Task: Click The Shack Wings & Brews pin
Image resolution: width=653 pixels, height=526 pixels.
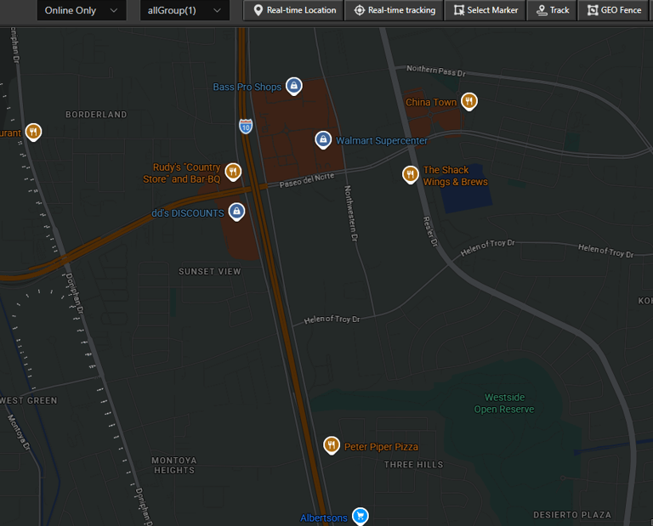Action: pyautogui.click(x=410, y=175)
